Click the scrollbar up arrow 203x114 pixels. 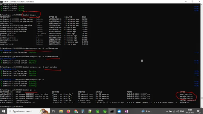202,5
